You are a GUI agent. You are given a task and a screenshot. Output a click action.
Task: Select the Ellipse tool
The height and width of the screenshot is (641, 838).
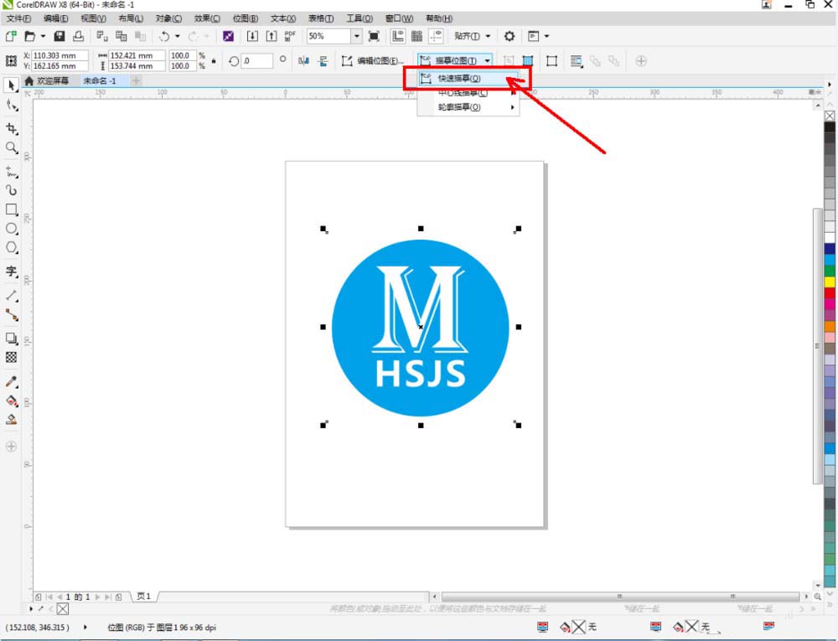tap(11, 229)
